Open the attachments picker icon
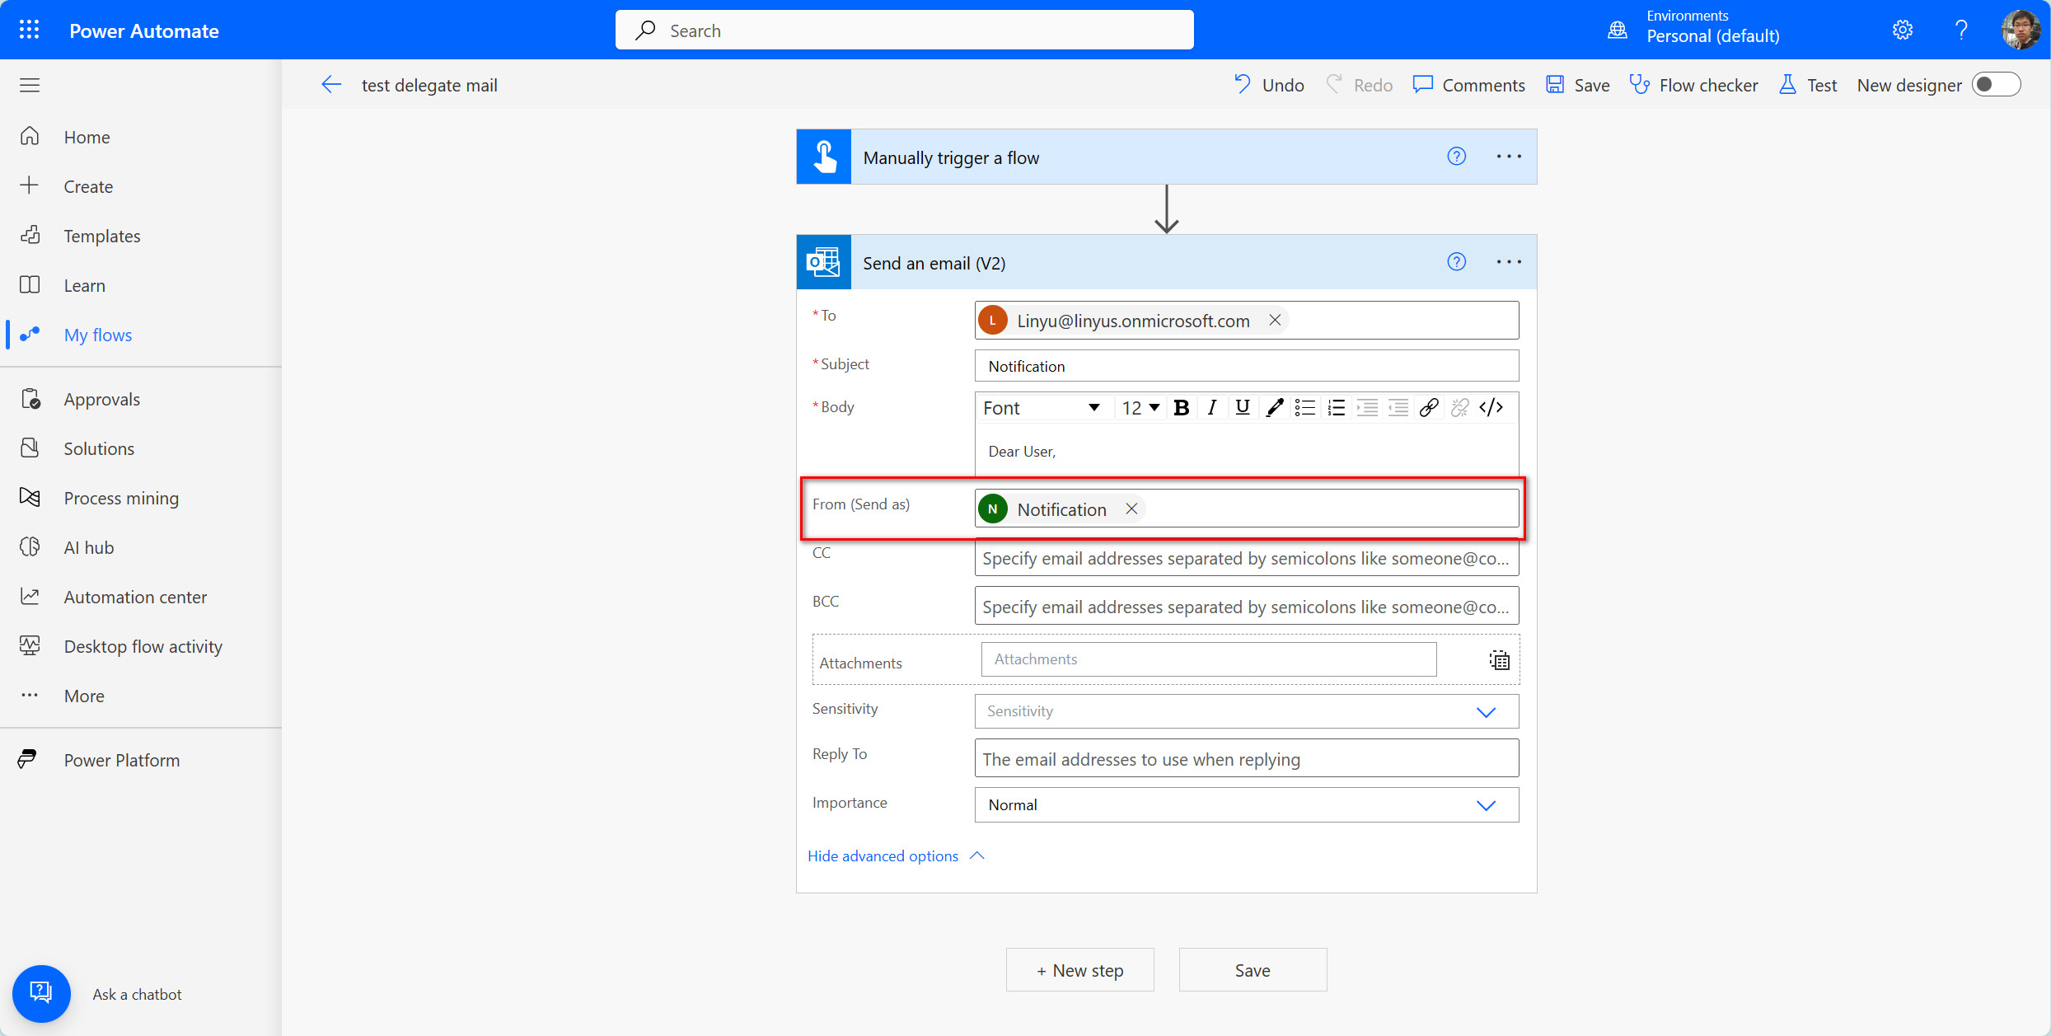Image resolution: width=2051 pixels, height=1036 pixels. [1498, 659]
